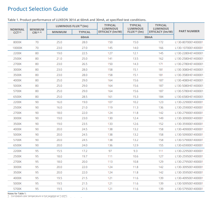Click part number L130-259001400001
217x198 pixels.
(x=189, y=108)
